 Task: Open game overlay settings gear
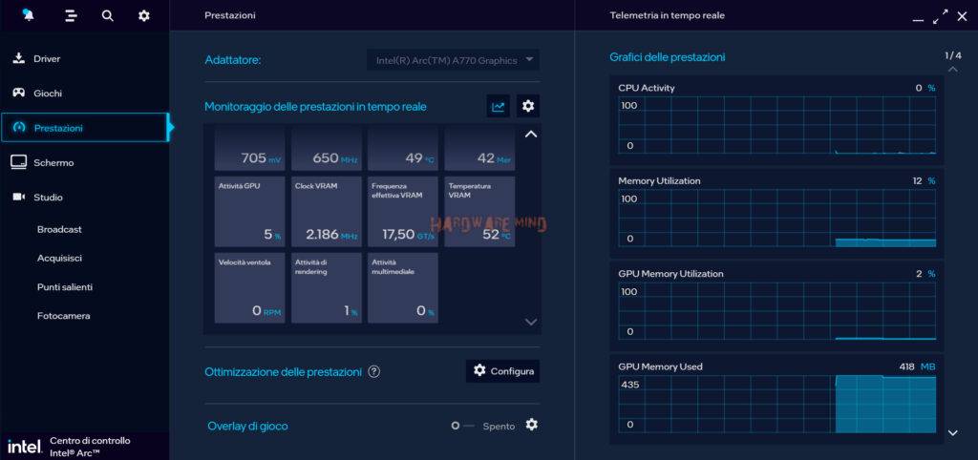531,425
